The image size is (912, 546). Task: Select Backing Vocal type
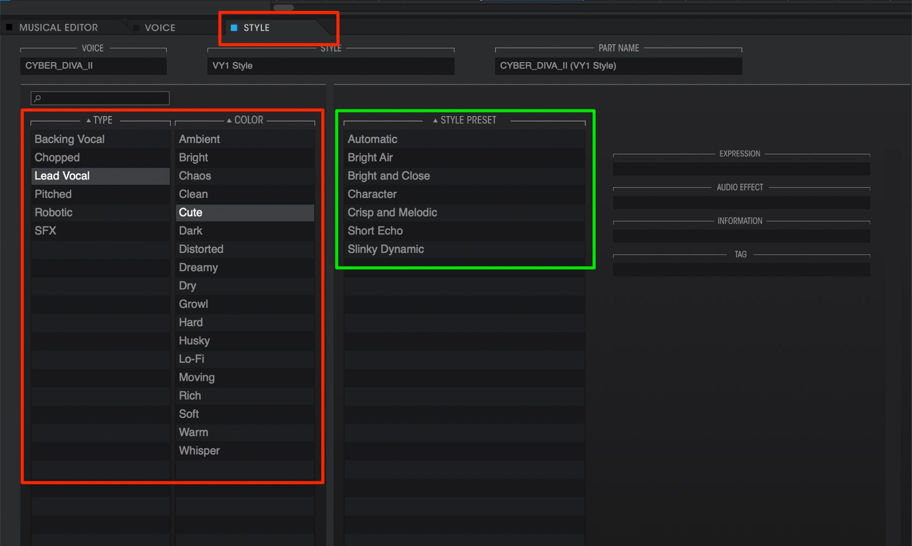[101, 139]
